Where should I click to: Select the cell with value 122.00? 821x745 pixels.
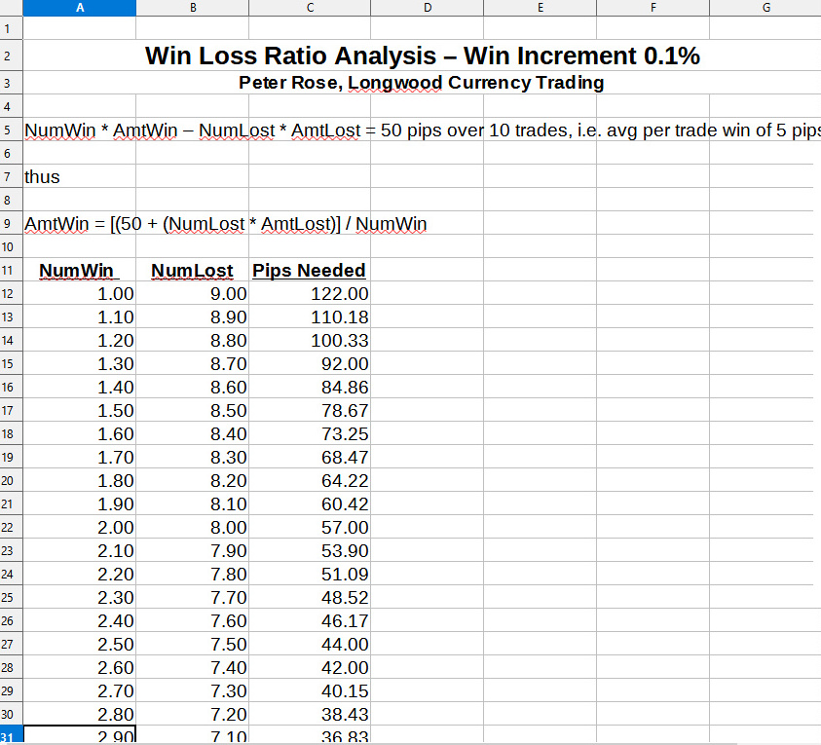338,294
